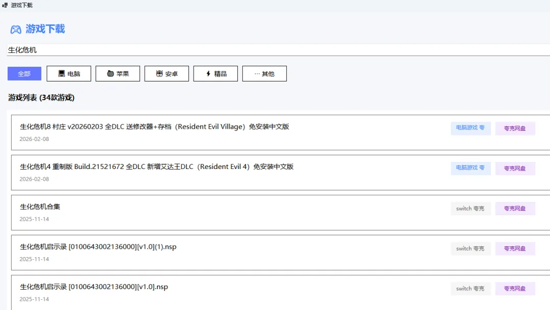Click switch 夸克 tag on [v1.0].nsp row
The image size is (550, 310).
tap(471, 288)
